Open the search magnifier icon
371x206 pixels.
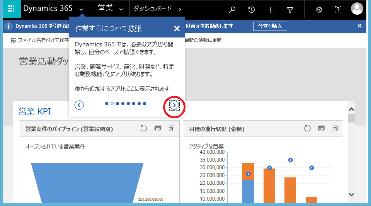coord(232,9)
